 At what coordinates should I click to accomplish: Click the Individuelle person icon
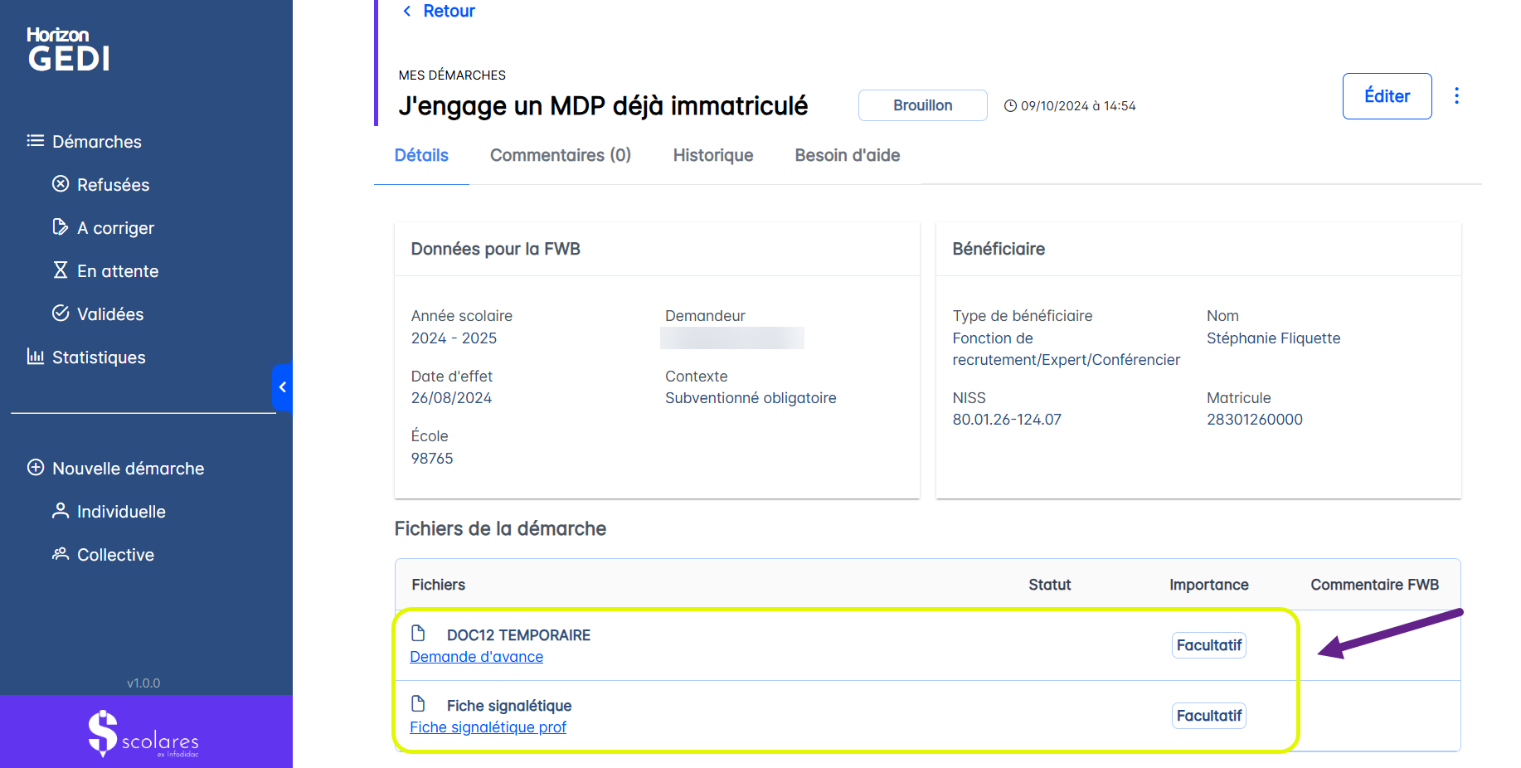61,511
